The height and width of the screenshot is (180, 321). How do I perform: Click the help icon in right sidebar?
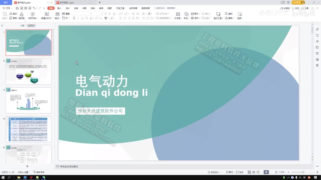[317, 53]
